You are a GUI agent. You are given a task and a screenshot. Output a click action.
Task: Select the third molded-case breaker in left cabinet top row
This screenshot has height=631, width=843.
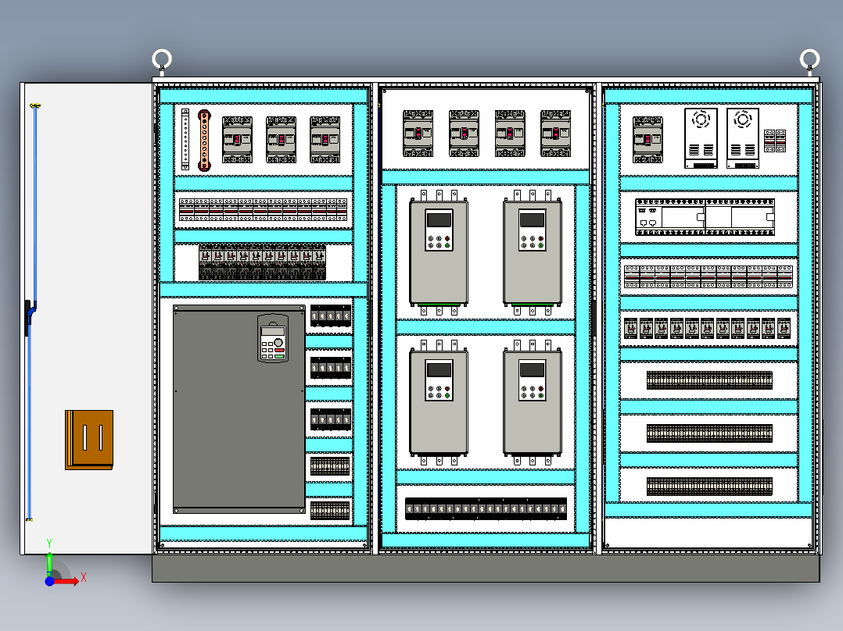pyautogui.click(x=325, y=140)
